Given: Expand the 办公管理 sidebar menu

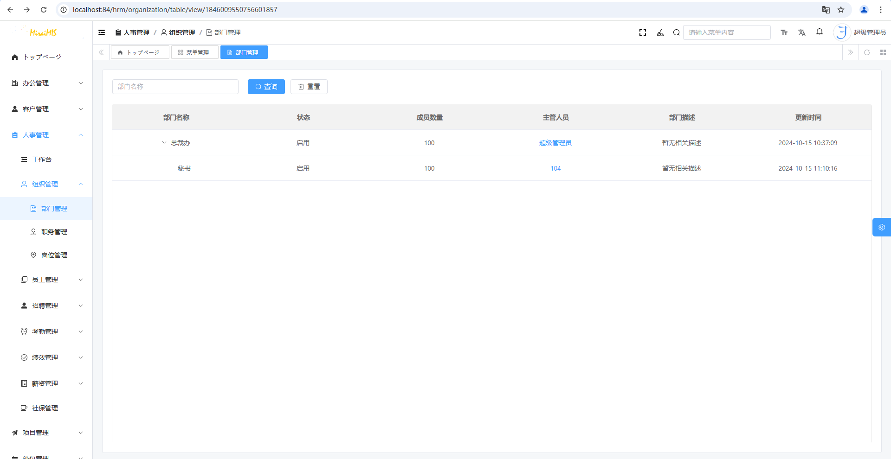Looking at the screenshot, I should click(x=46, y=83).
